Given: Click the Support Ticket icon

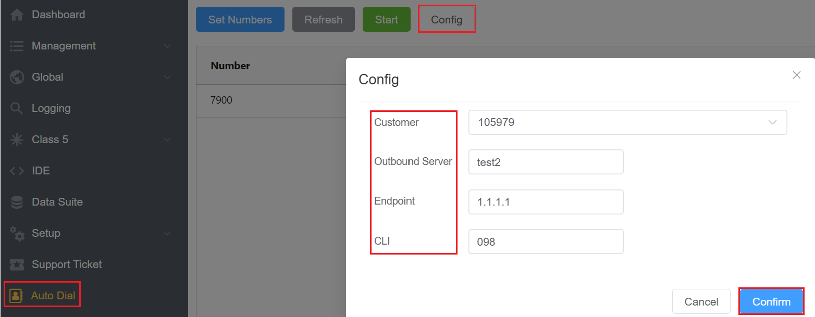Looking at the screenshot, I should [17, 265].
